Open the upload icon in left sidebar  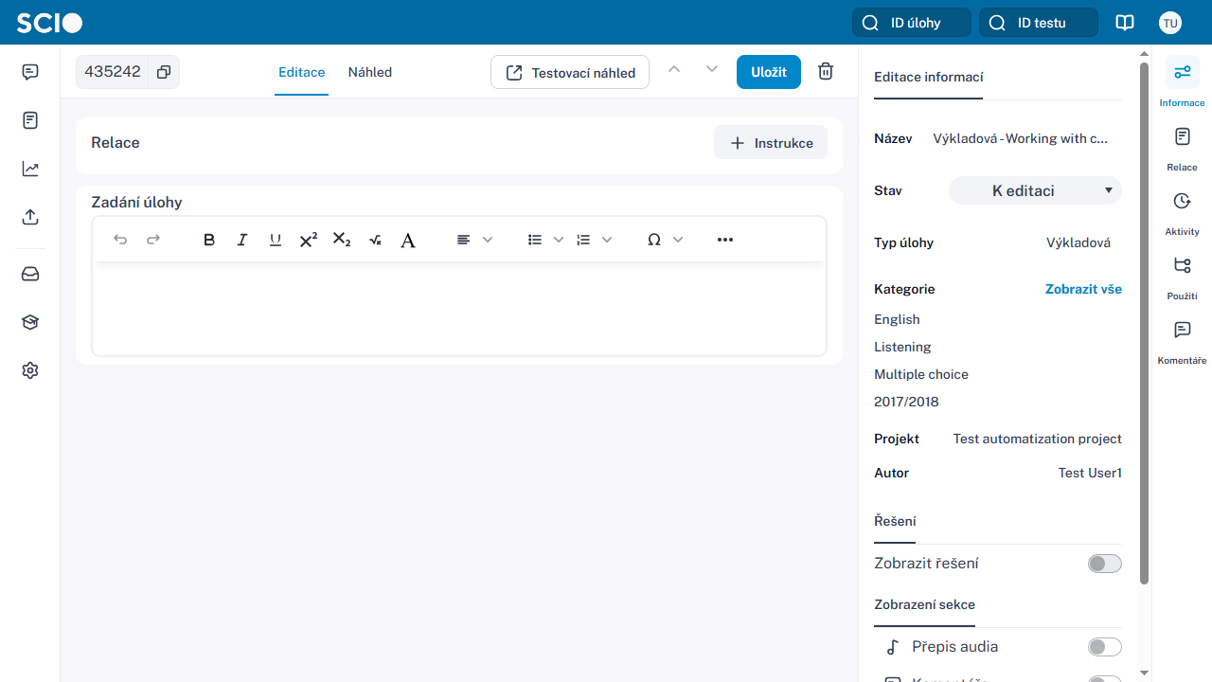(30, 217)
